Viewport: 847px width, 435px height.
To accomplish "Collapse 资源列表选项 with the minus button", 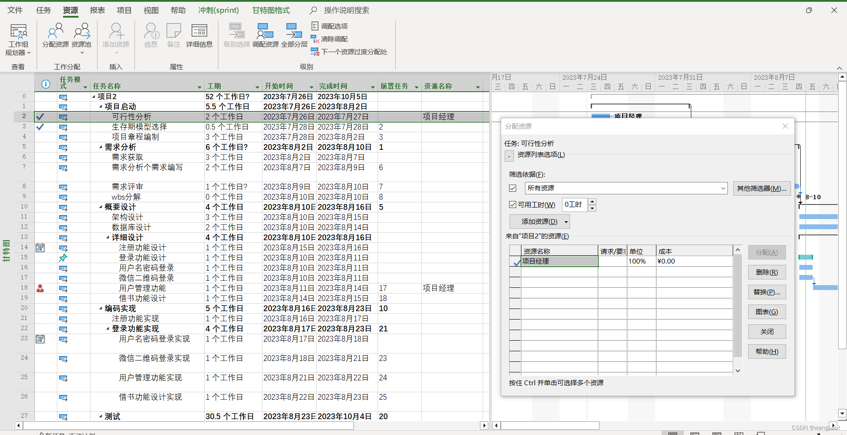I will coord(509,156).
